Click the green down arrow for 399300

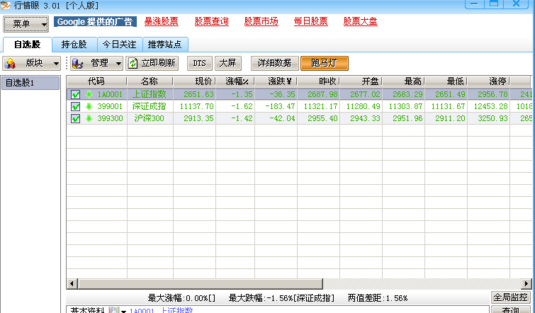pyautogui.click(x=89, y=119)
